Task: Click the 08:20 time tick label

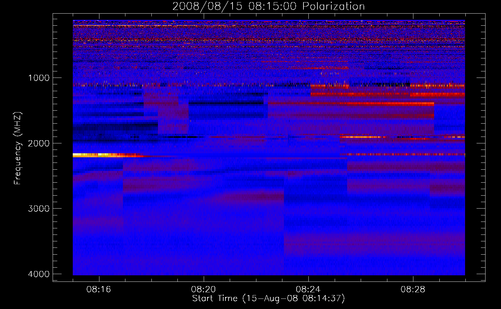Action: (204, 290)
